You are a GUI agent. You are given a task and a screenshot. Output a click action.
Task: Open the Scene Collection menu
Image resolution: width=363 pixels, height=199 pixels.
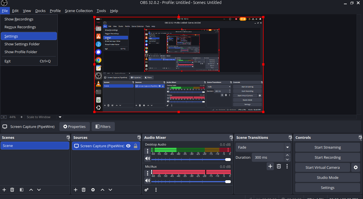(78, 11)
